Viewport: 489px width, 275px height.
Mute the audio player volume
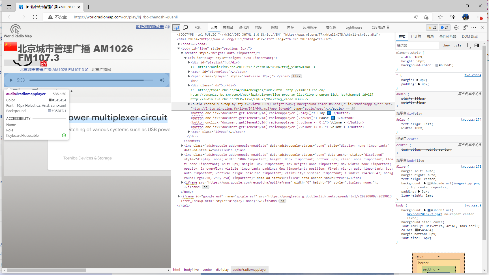162,80
